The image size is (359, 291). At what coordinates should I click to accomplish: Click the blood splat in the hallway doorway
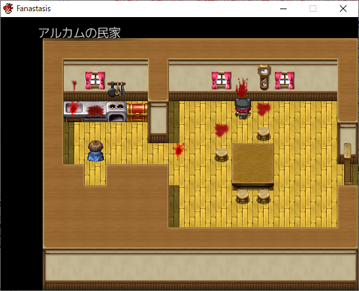179,150
